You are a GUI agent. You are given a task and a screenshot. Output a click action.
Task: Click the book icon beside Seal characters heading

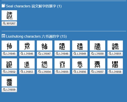(3, 6)
